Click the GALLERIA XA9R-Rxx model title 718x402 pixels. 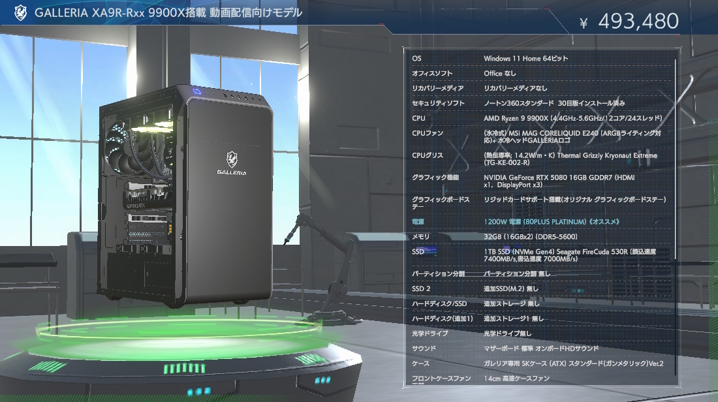(x=168, y=13)
